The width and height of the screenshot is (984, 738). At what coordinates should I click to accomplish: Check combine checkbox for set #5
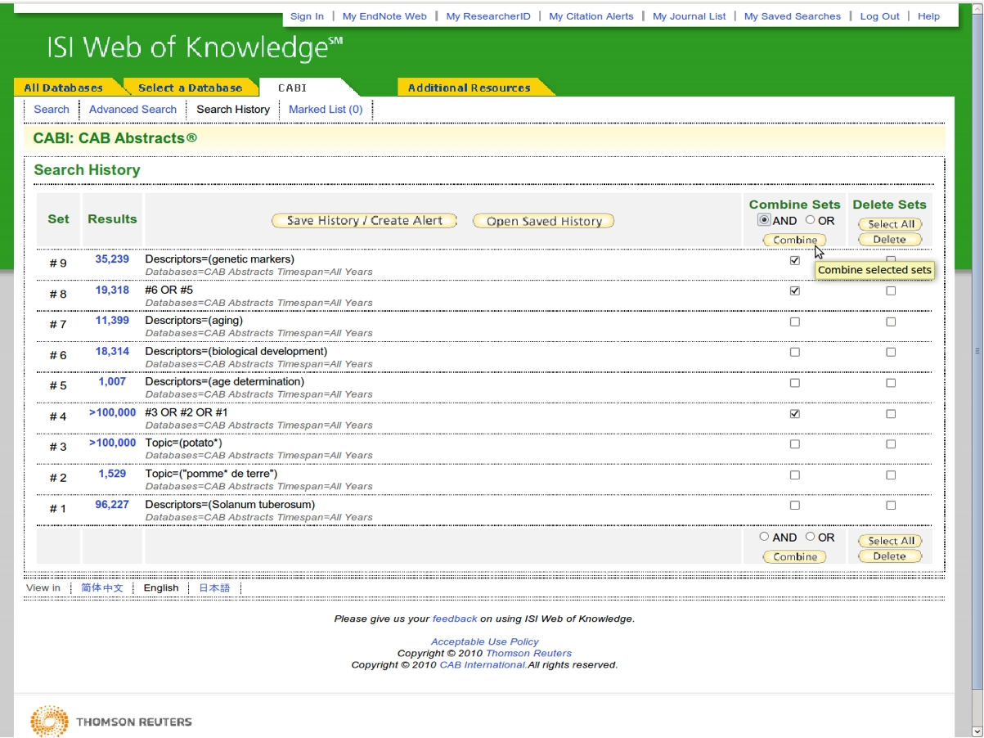tap(795, 383)
